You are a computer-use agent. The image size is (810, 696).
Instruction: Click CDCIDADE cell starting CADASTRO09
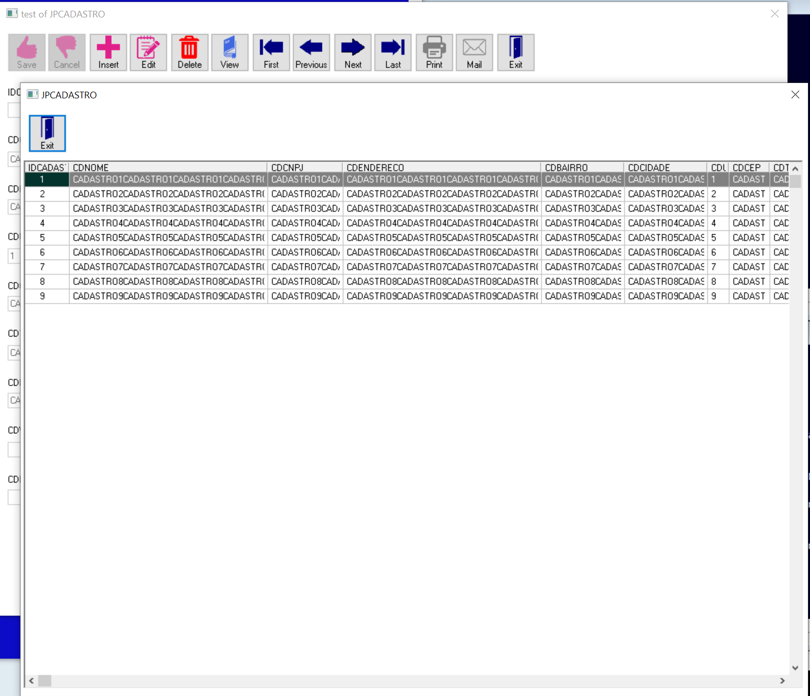(666, 296)
